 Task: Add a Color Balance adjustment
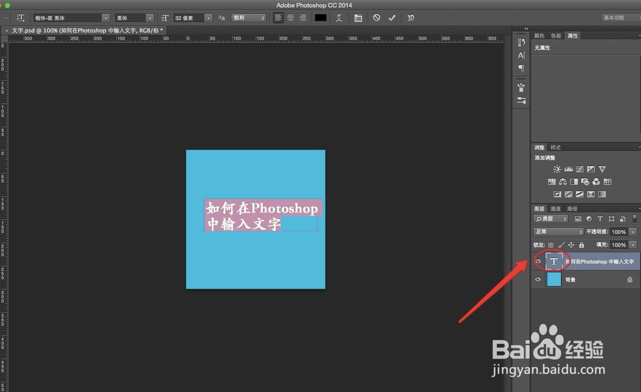pyautogui.click(x=563, y=182)
